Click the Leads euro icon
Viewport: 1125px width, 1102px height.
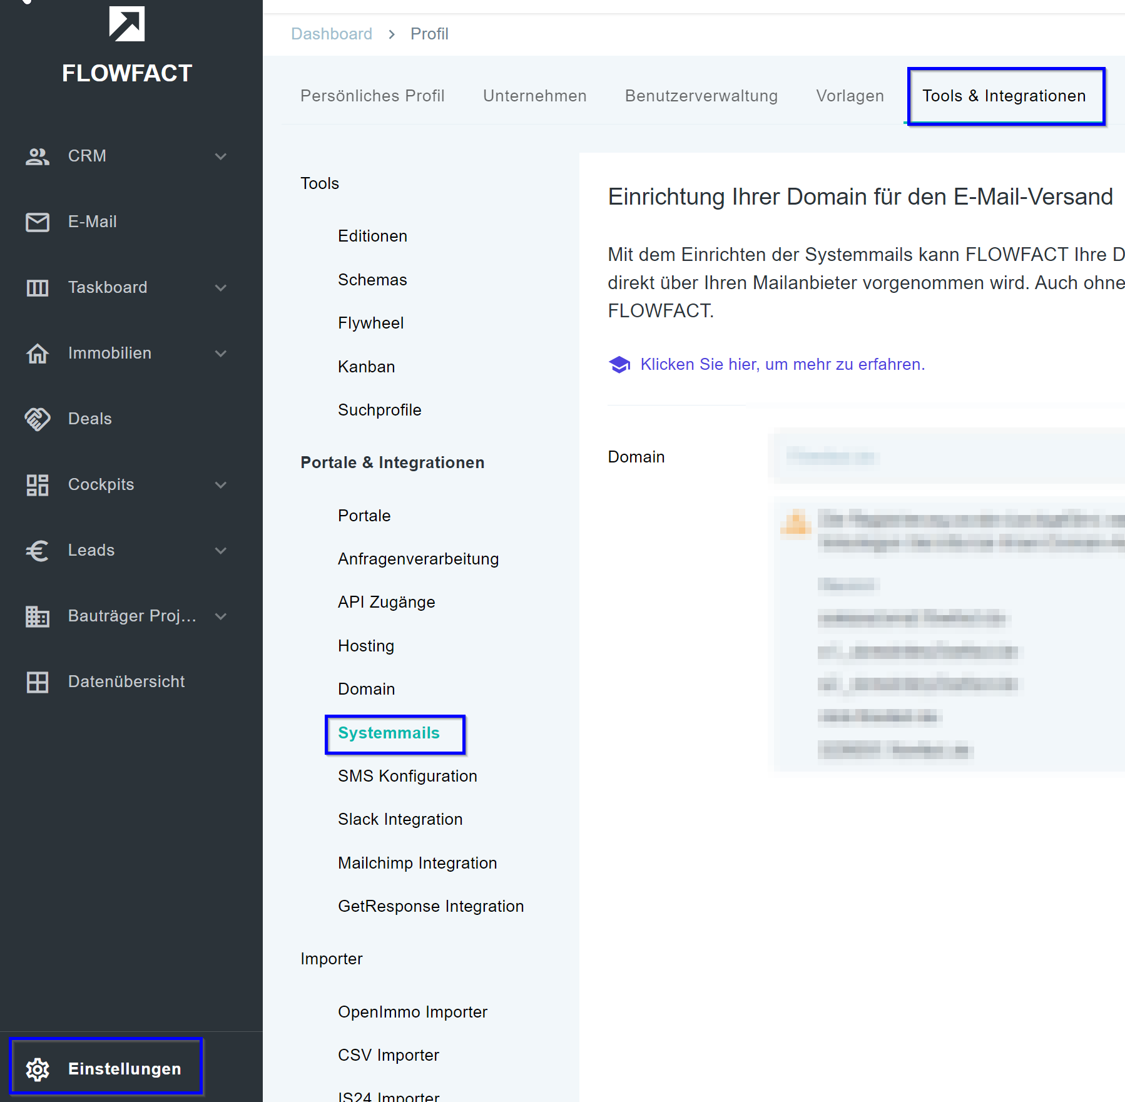pos(38,551)
